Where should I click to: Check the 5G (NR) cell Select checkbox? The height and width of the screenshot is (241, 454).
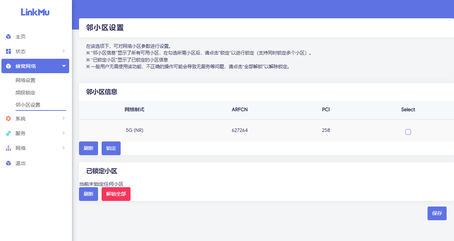click(408, 132)
